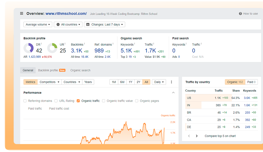263x152 pixels.
Task: Open the Average volume dropdown
Action: click(38, 24)
